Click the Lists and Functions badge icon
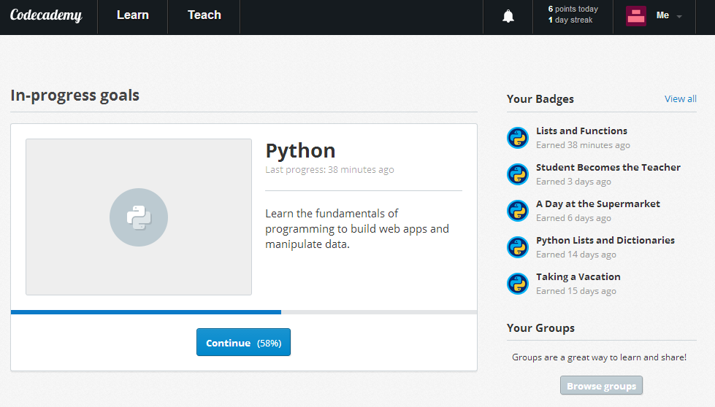The height and width of the screenshot is (407, 715). (x=518, y=138)
